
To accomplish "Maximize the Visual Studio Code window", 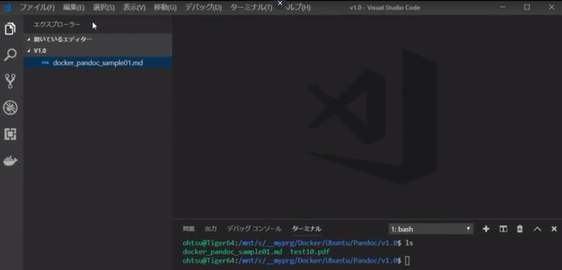I will tap(527, 7).
